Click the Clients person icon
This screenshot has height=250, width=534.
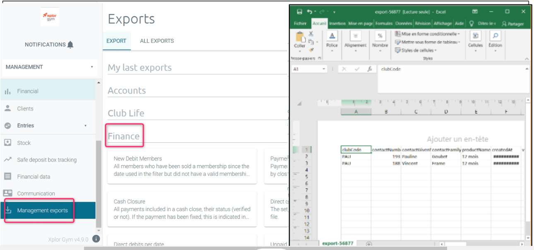point(7,108)
